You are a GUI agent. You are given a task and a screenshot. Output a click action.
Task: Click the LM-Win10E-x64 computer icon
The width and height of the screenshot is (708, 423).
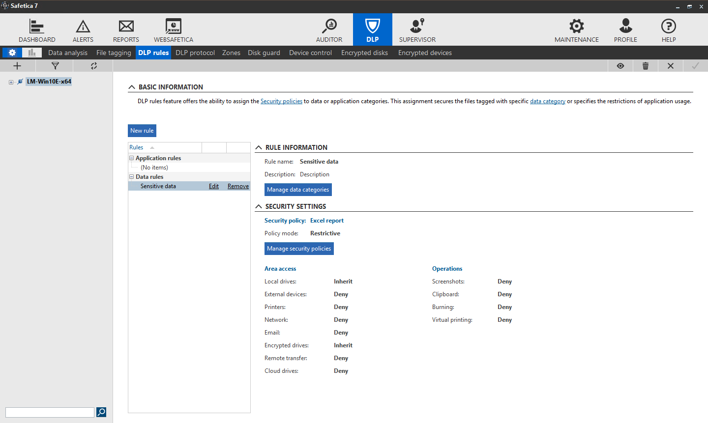point(20,82)
